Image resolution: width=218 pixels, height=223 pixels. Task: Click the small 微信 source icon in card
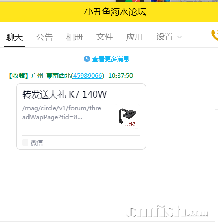(x=25, y=142)
